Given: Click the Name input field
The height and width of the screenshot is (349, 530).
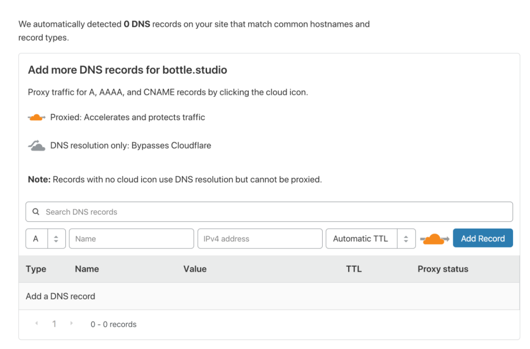Looking at the screenshot, I should coord(131,239).
